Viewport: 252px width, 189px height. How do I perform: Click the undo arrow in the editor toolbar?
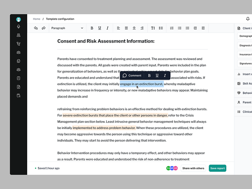click(x=36, y=28)
